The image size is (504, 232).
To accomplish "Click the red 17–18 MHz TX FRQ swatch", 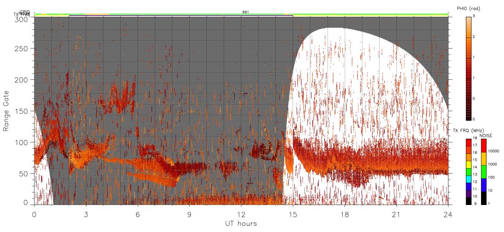I will point(468,143).
